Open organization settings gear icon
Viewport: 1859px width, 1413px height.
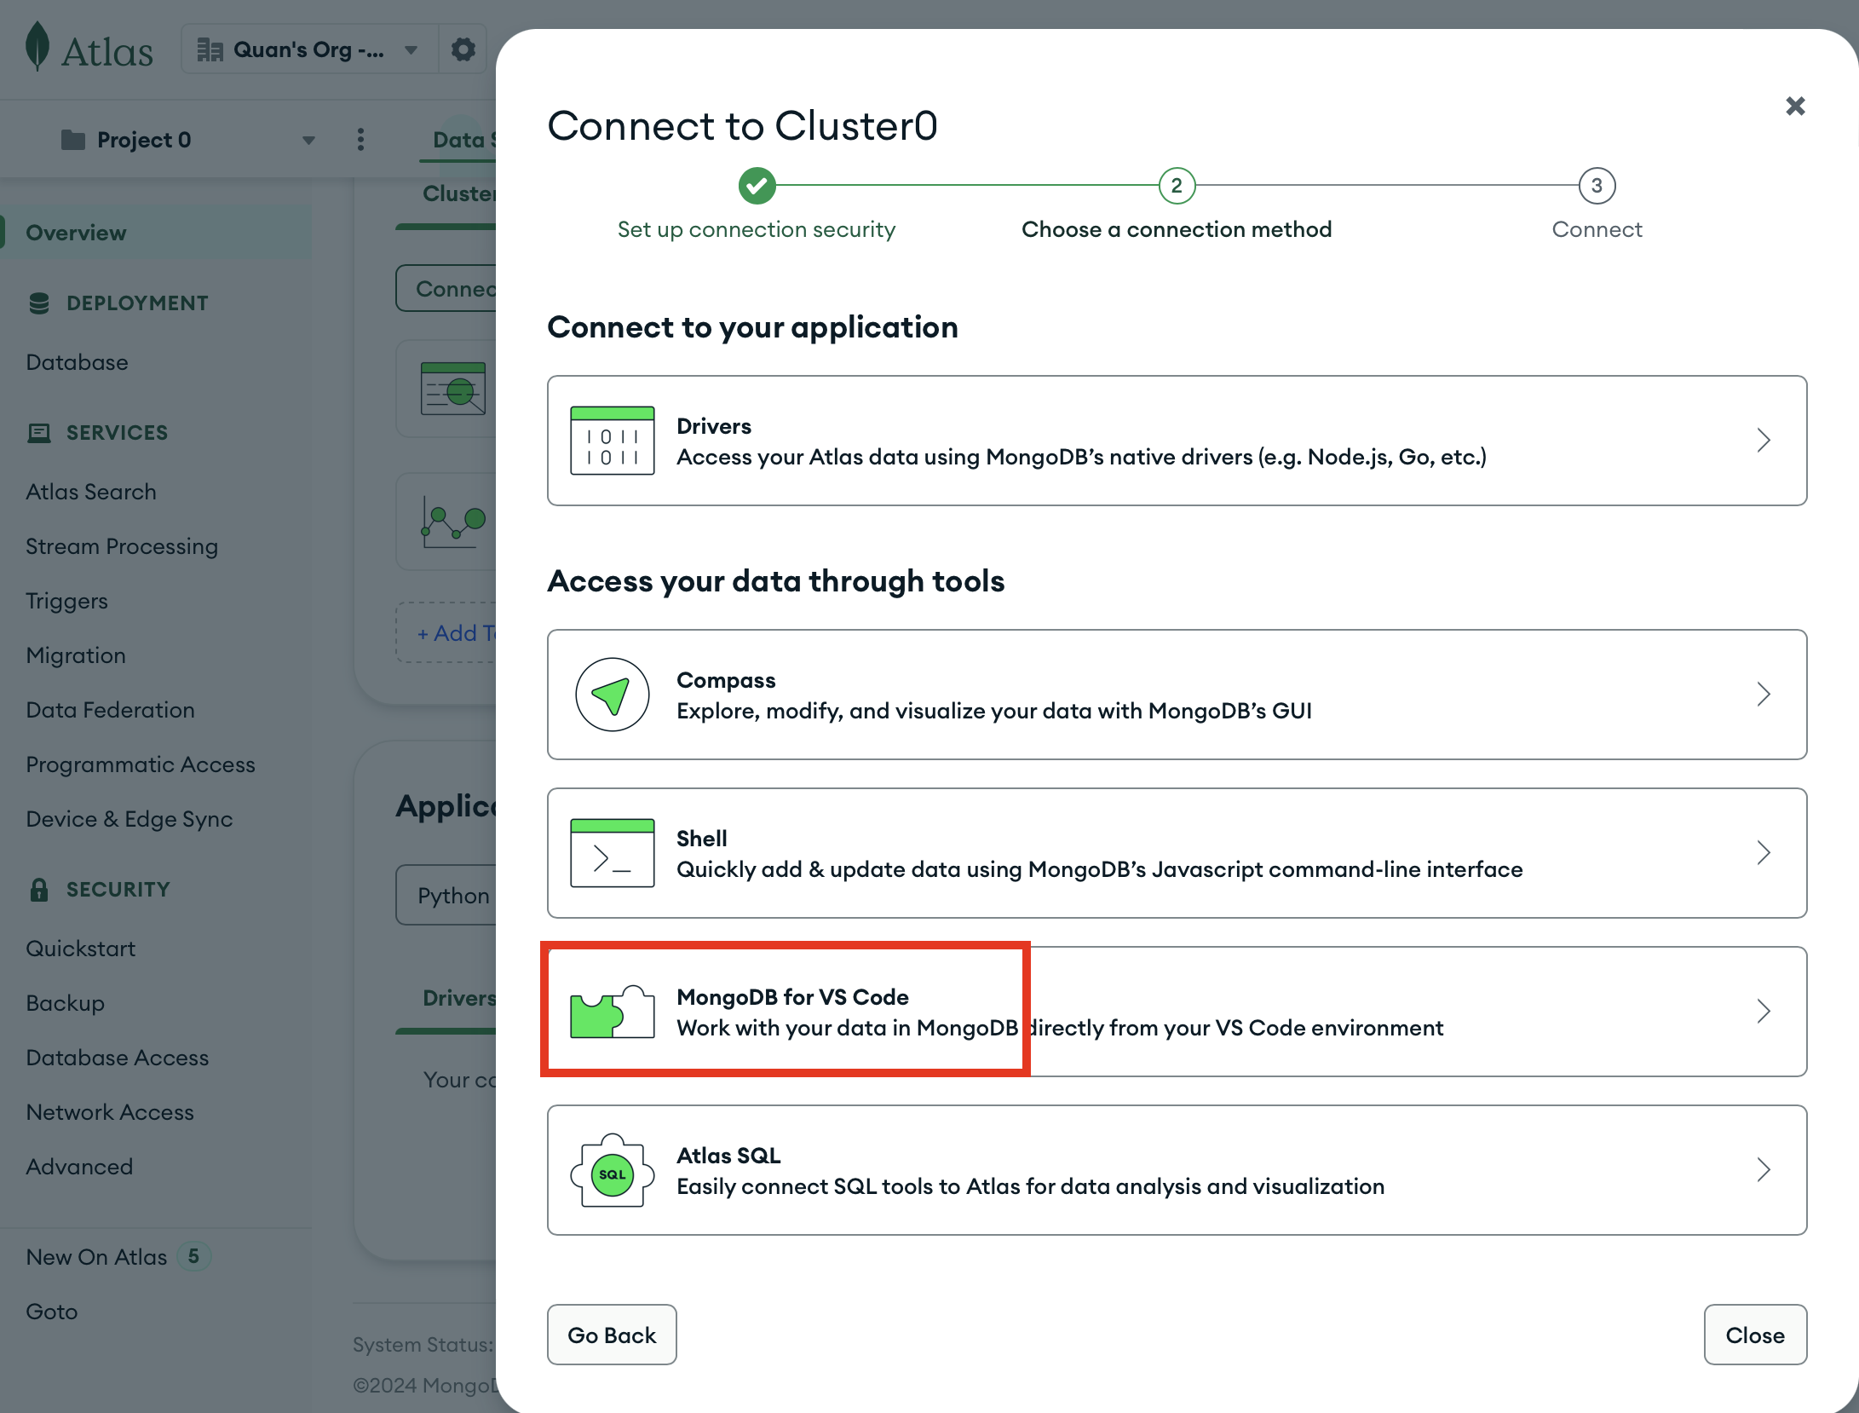pos(463,49)
